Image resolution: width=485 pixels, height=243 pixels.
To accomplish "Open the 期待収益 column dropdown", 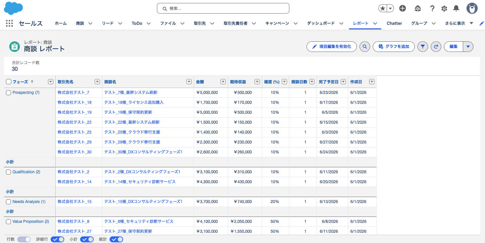I will click(x=257, y=82).
